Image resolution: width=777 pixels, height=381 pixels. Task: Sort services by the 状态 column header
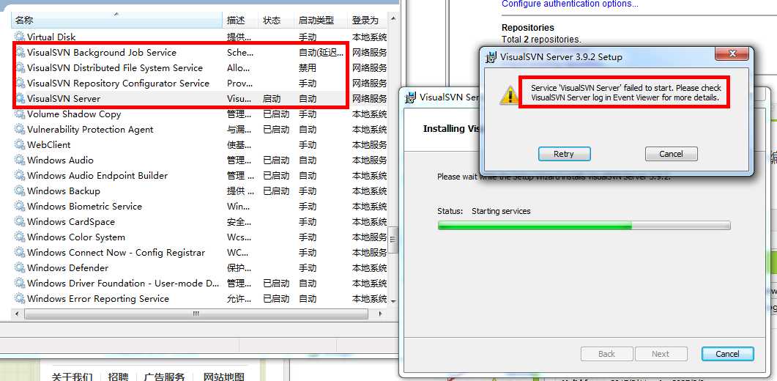coord(277,21)
